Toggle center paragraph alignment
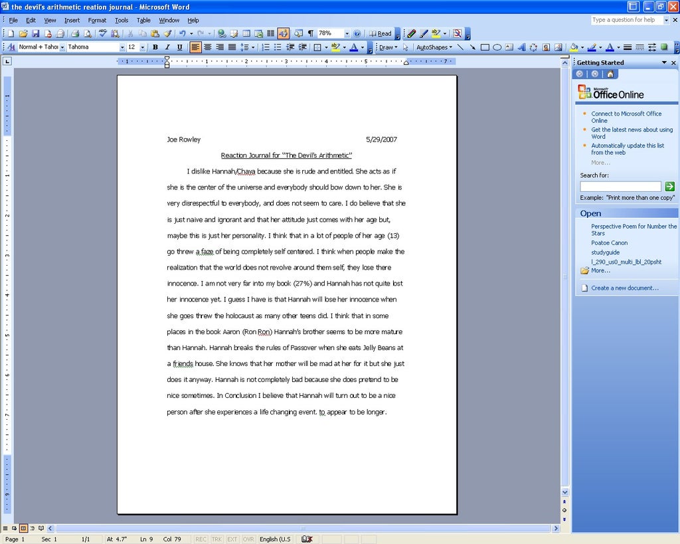680x544 pixels. 208,46
